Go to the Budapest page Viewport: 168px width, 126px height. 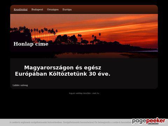pos(37,9)
